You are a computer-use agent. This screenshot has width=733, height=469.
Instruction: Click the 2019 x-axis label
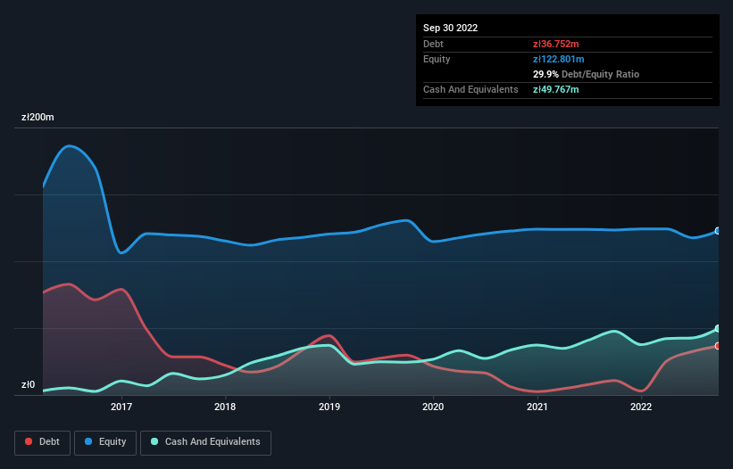tap(329, 407)
